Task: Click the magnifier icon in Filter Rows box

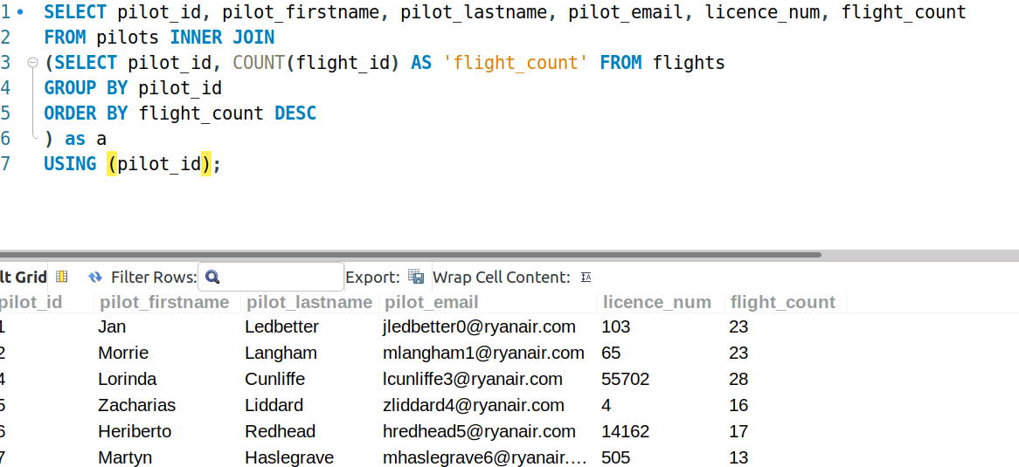Action: [212, 278]
